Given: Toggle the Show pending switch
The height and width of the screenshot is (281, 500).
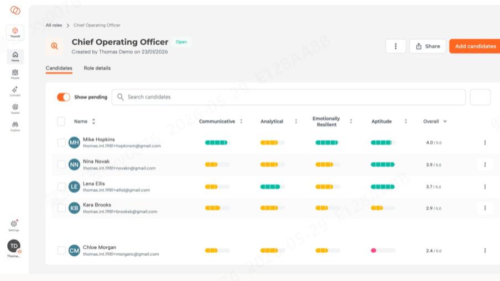Looking at the screenshot, I should [64, 97].
